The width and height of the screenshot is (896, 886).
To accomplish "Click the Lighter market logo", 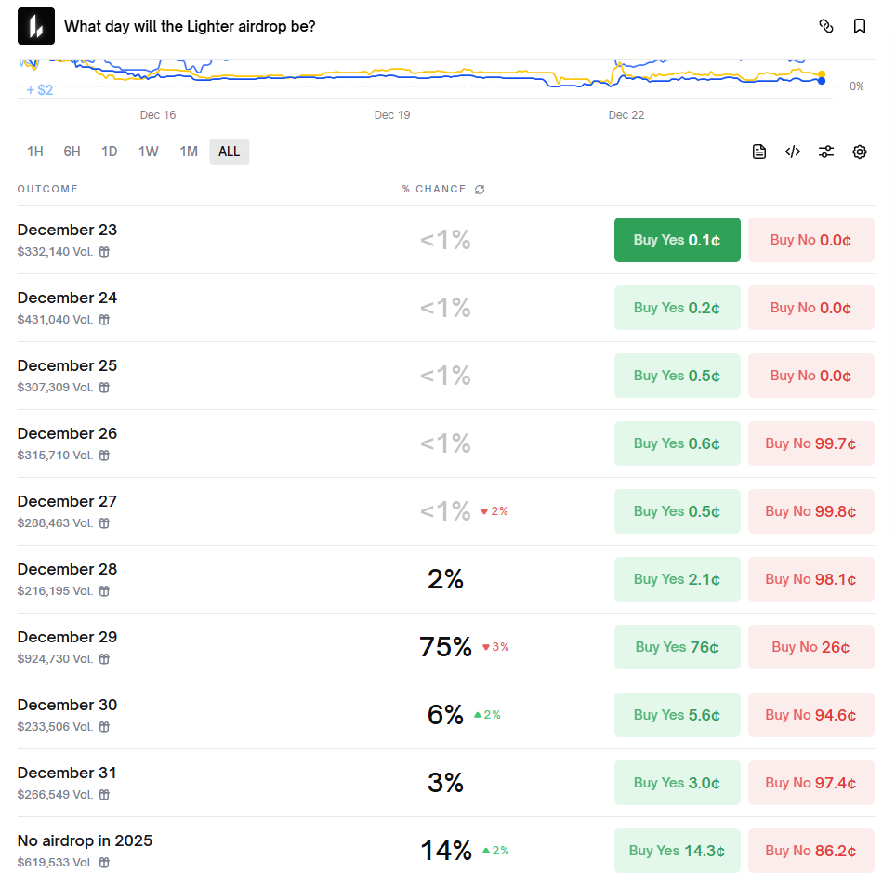I will coord(36,26).
